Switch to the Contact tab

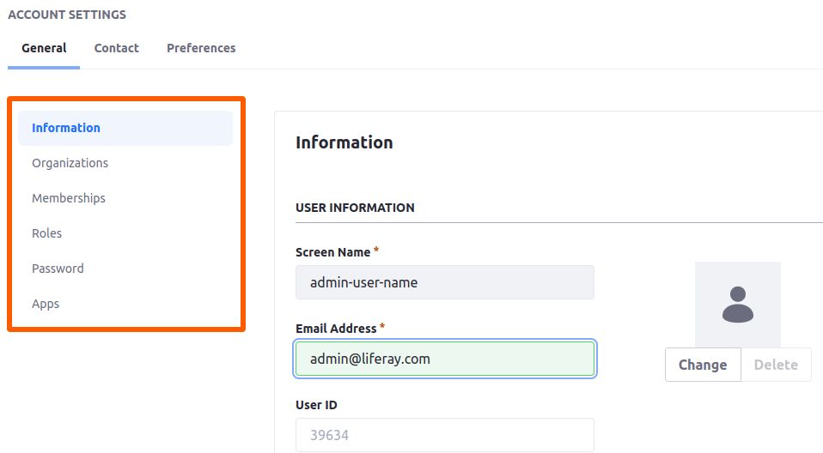117,48
